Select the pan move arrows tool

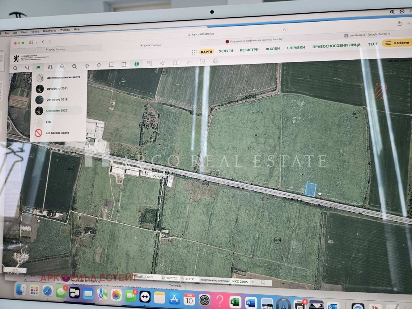pos(87,66)
